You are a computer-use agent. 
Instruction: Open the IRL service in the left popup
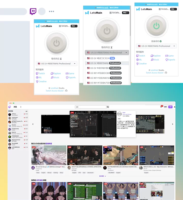[x=39, y=77]
